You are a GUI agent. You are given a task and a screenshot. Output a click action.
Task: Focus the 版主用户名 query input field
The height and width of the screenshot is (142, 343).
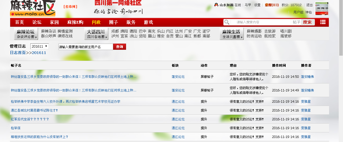[86, 47]
